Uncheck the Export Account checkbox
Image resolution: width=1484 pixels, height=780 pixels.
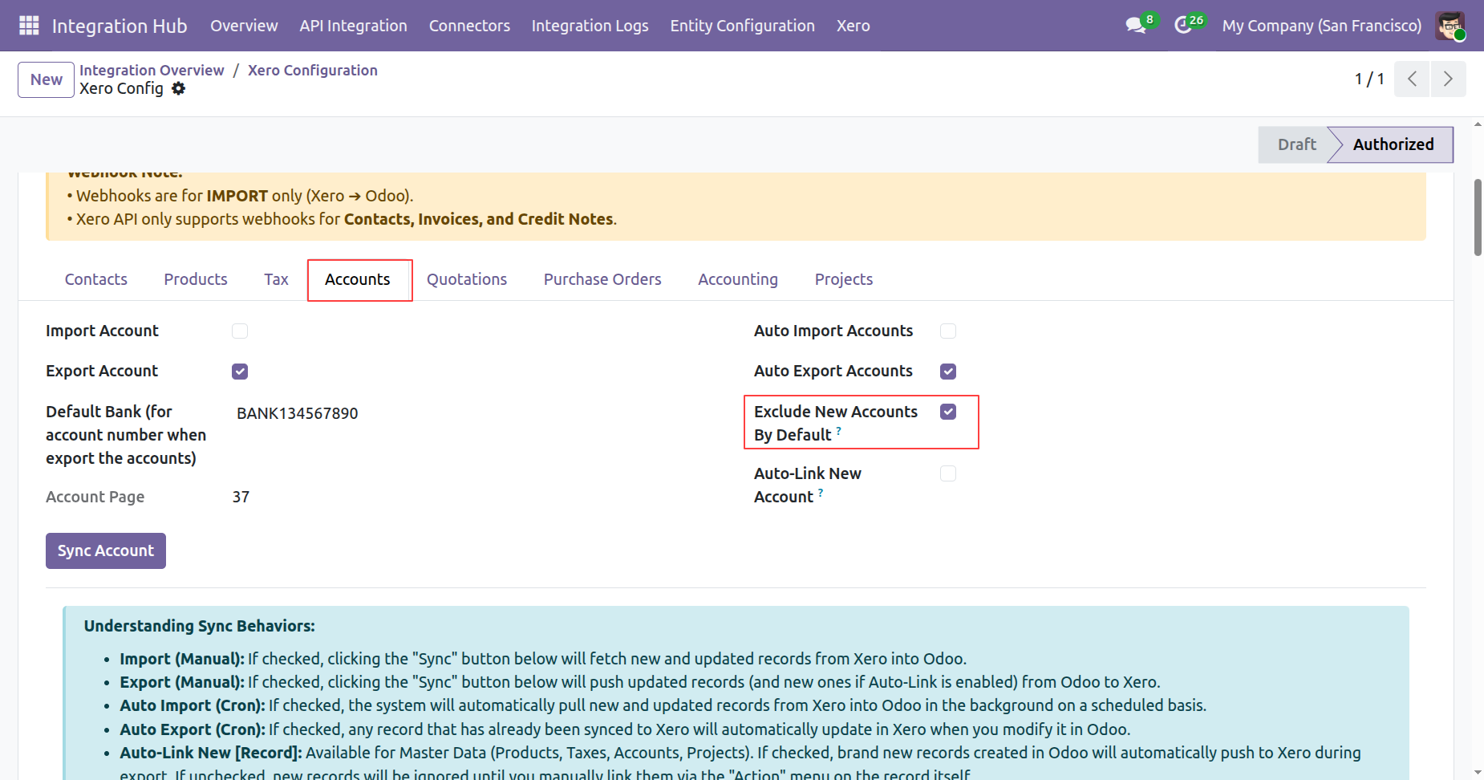coord(240,371)
